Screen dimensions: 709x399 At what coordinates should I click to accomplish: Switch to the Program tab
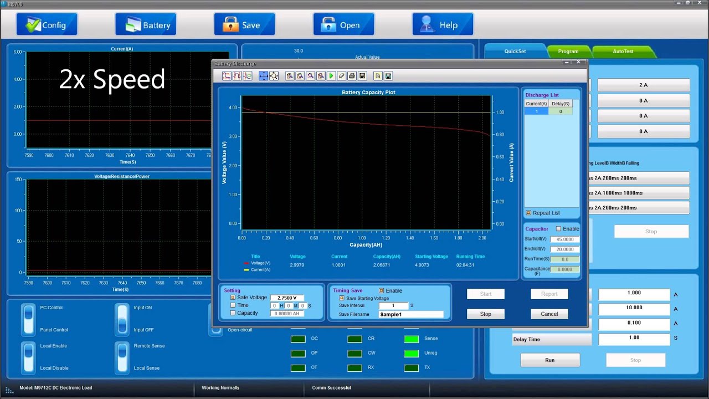[568, 52]
